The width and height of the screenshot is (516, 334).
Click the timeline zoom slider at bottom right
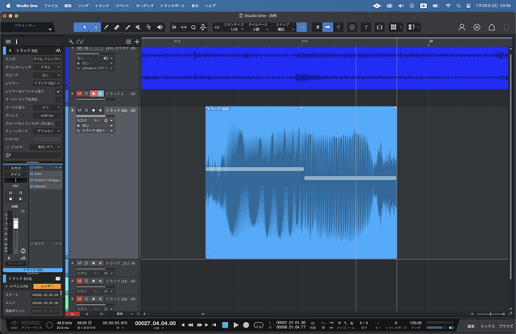[491, 314]
